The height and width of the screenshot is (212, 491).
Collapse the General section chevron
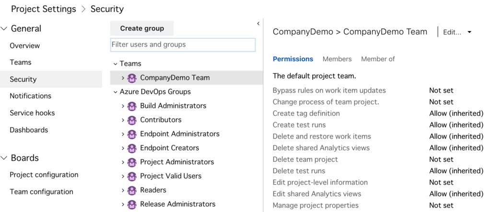(x=4, y=28)
